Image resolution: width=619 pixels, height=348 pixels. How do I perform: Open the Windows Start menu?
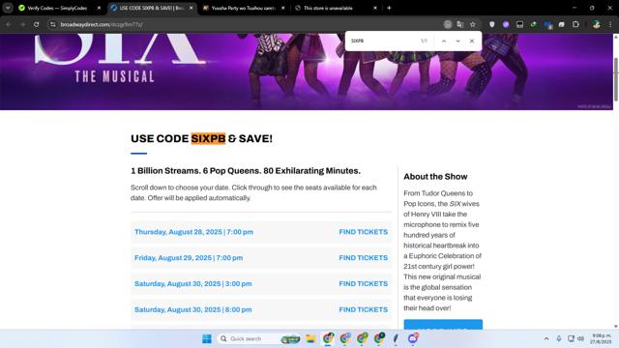[206, 338]
